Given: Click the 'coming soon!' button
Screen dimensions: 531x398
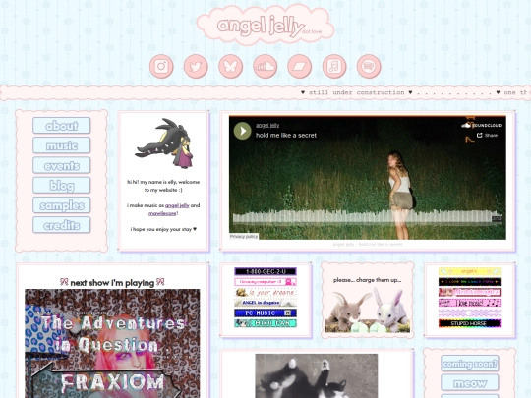Looking at the screenshot, I should pos(470,364).
